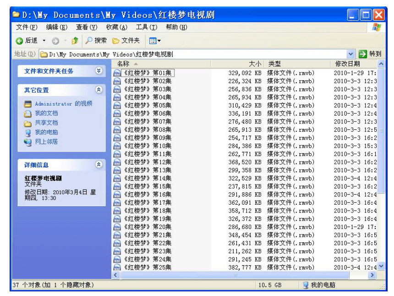Click the Administrator 的视频 folder icon

pyautogui.click(x=27, y=104)
